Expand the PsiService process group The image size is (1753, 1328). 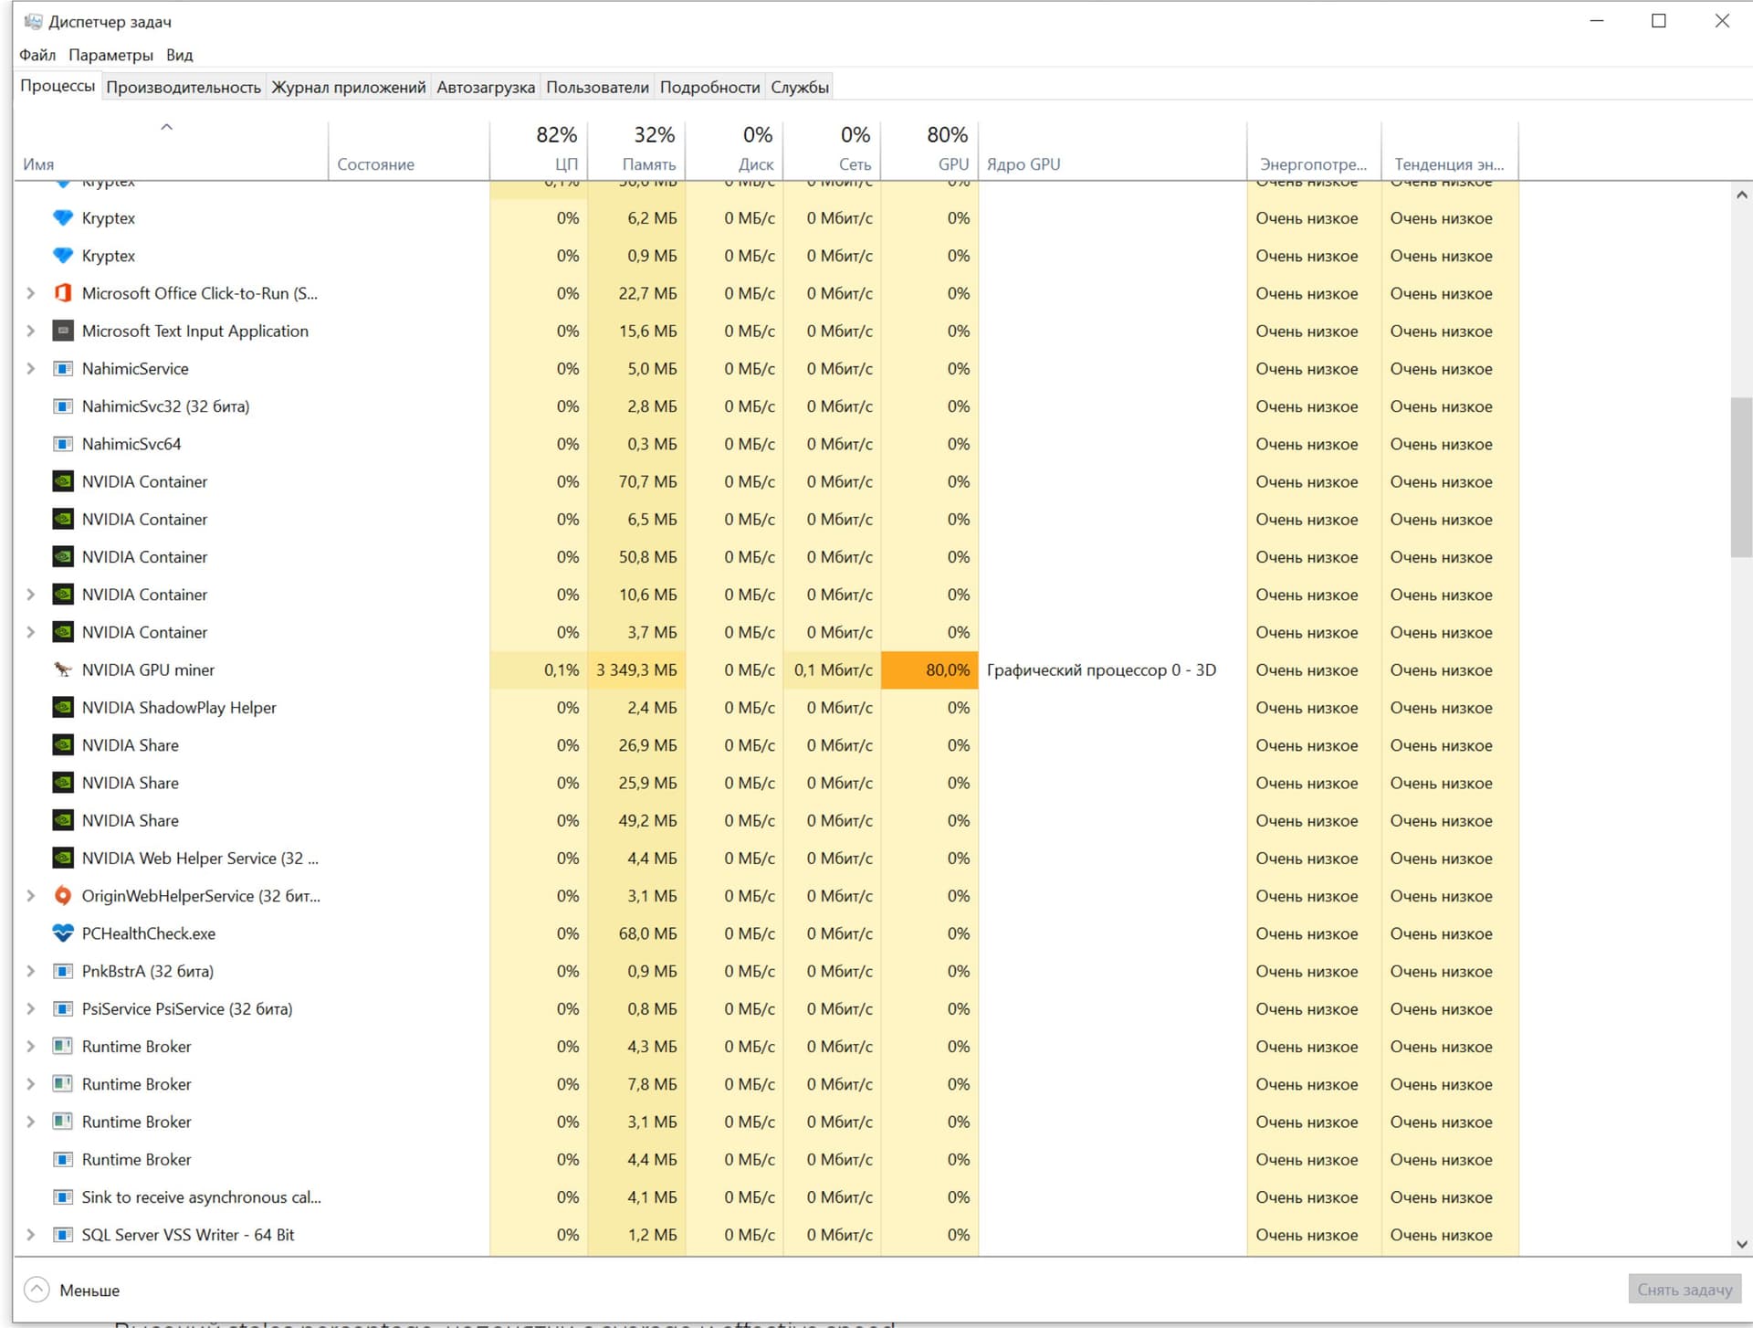[x=30, y=1008]
